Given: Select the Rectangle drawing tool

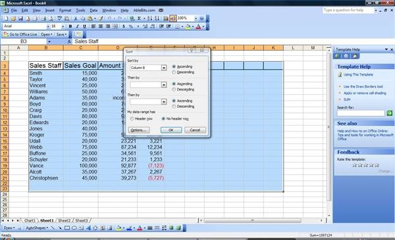Looking at the screenshot, I should click(67, 228).
